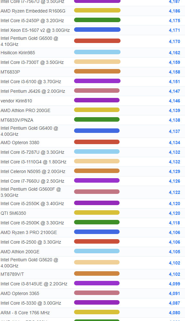Open Hisilicon Kirin985 CPU link
This screenshot has height=321, width=185.
click(x=18, y=53)
